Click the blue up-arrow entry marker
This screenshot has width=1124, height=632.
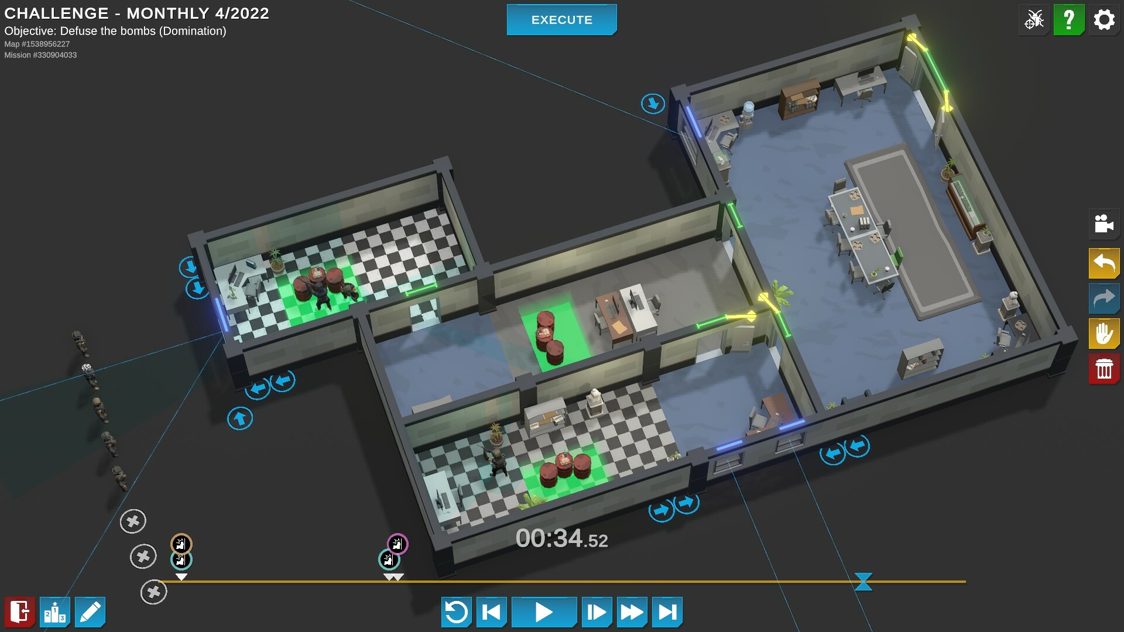coord(240,418)
